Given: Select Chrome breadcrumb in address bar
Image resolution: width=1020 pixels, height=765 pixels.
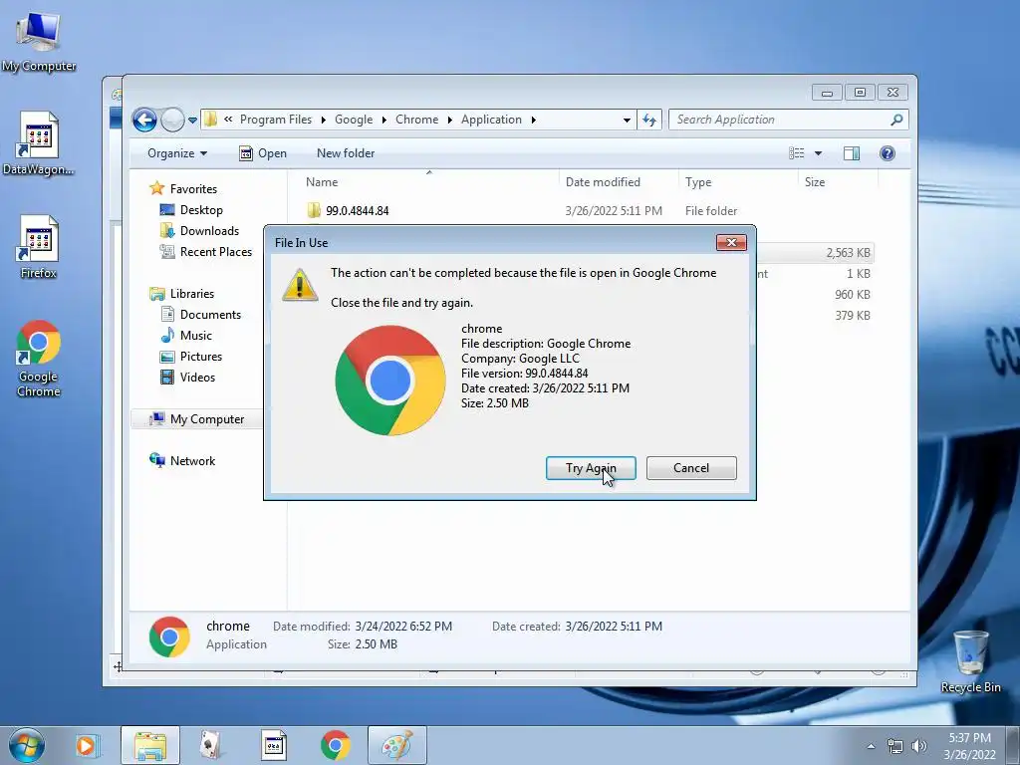Looking at the screenshot, I should click(x=417, y=120).
